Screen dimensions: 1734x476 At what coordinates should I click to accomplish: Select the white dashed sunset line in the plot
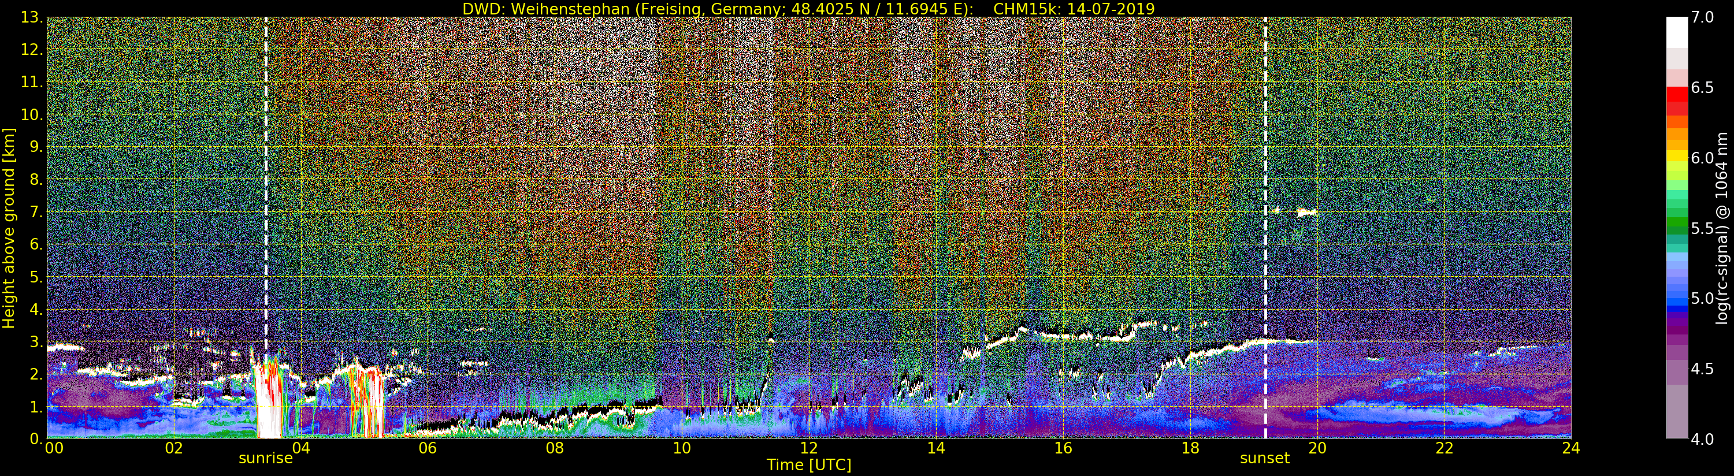click(x=1265, y=228)
